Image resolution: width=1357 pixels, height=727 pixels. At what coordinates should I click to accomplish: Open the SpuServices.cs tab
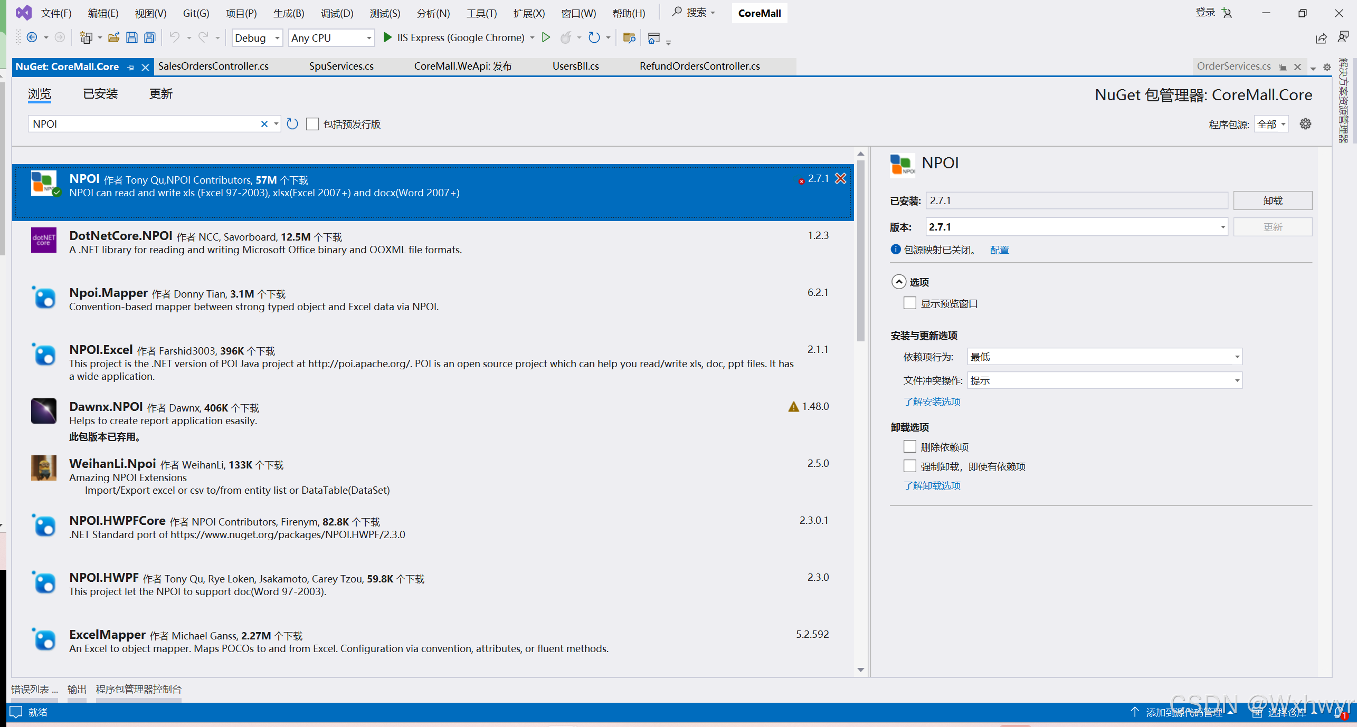(341, 66)
